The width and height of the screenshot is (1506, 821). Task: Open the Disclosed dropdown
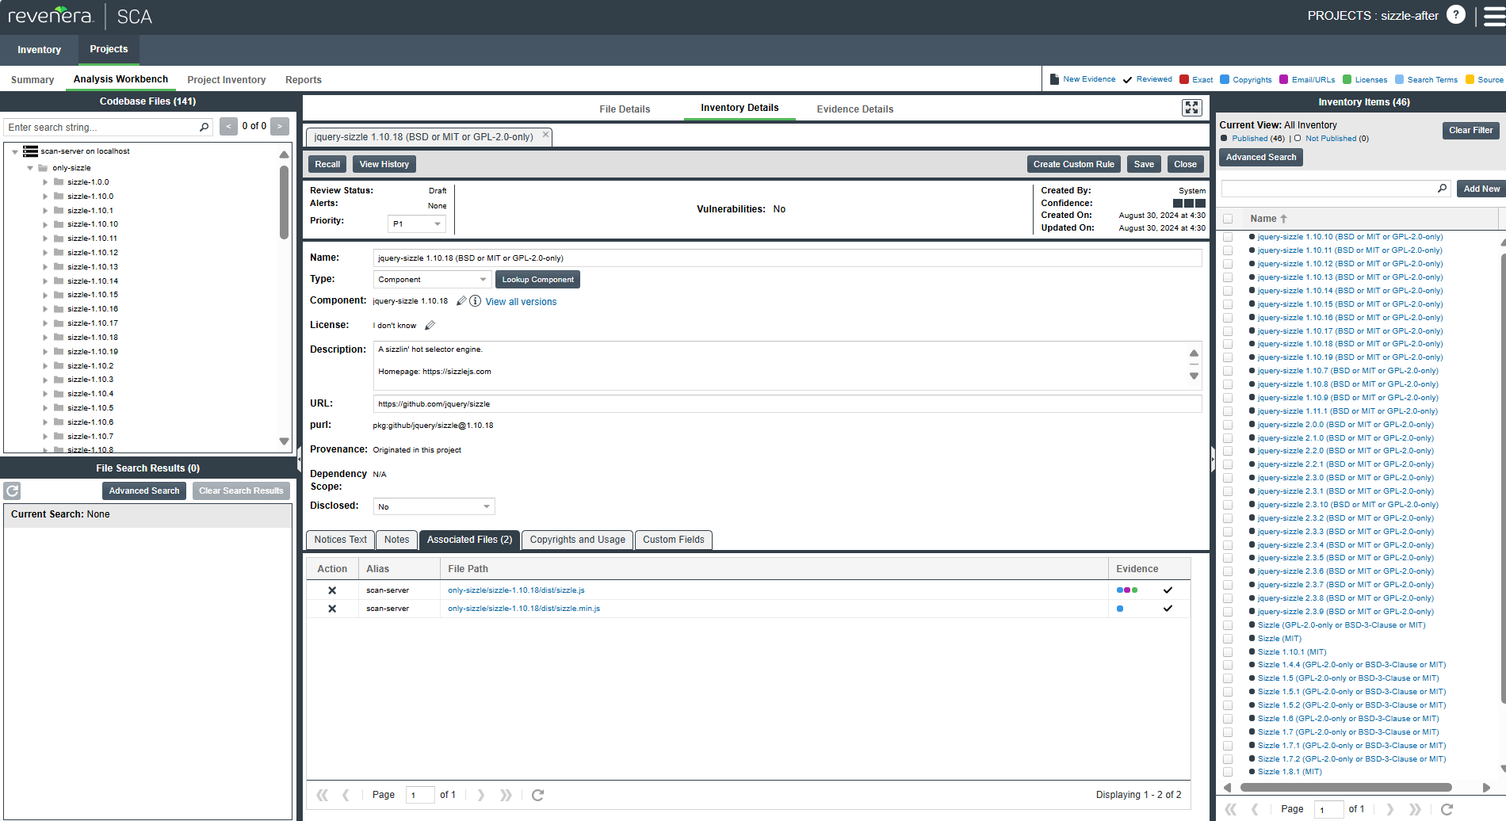[x=434, y=506]
